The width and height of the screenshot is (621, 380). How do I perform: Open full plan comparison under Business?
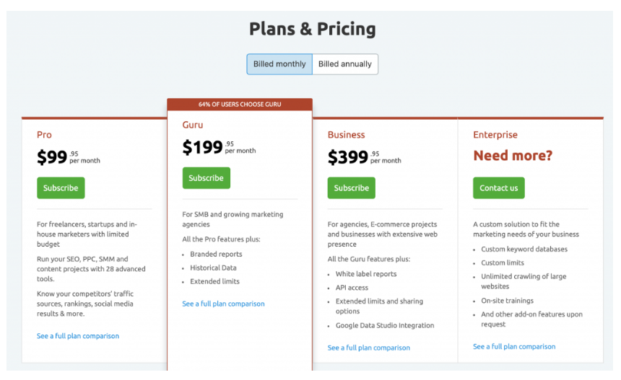(x=368, y=348)
